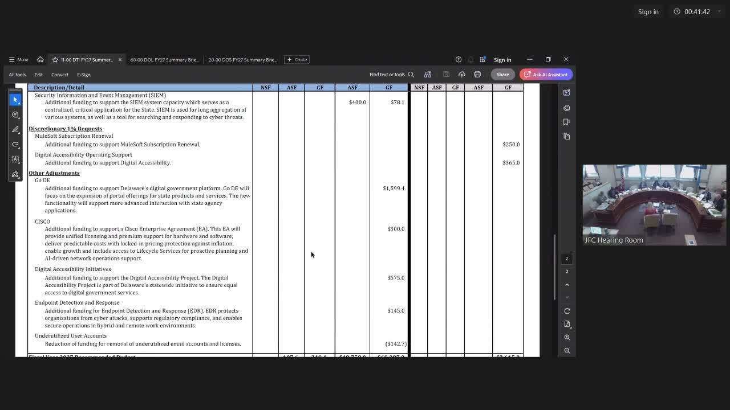Click the $575.0 Digital Accessibility Initiatives value

coord(396,278)
